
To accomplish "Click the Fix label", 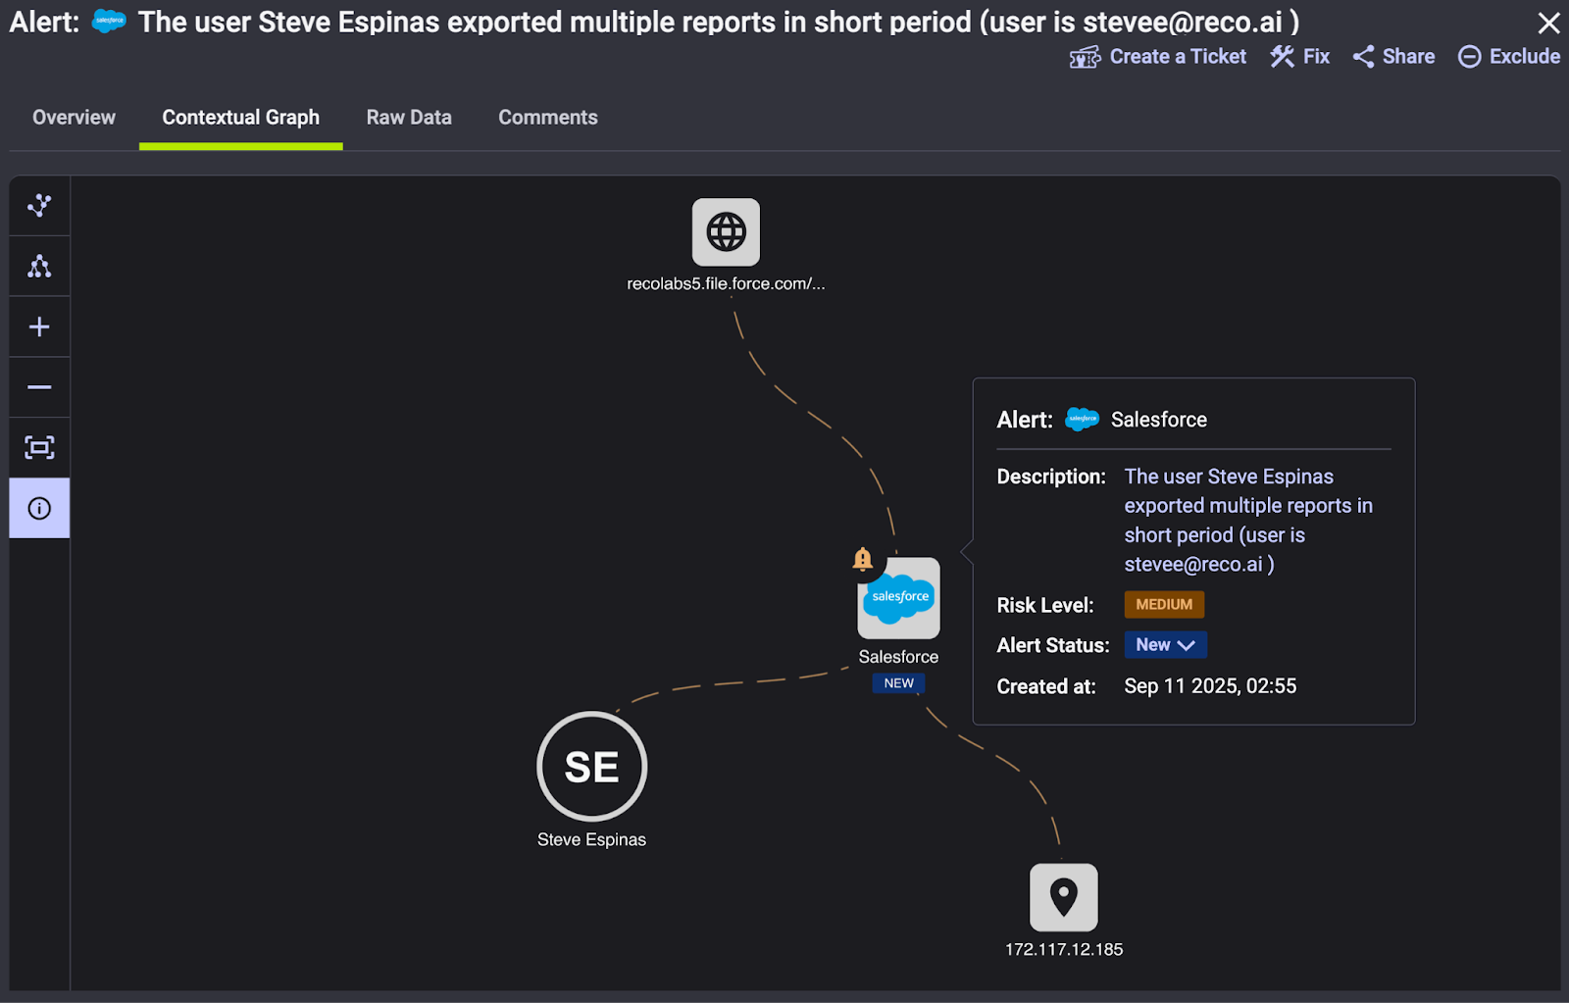I will pyautogui.click(x=1316, y=57).
